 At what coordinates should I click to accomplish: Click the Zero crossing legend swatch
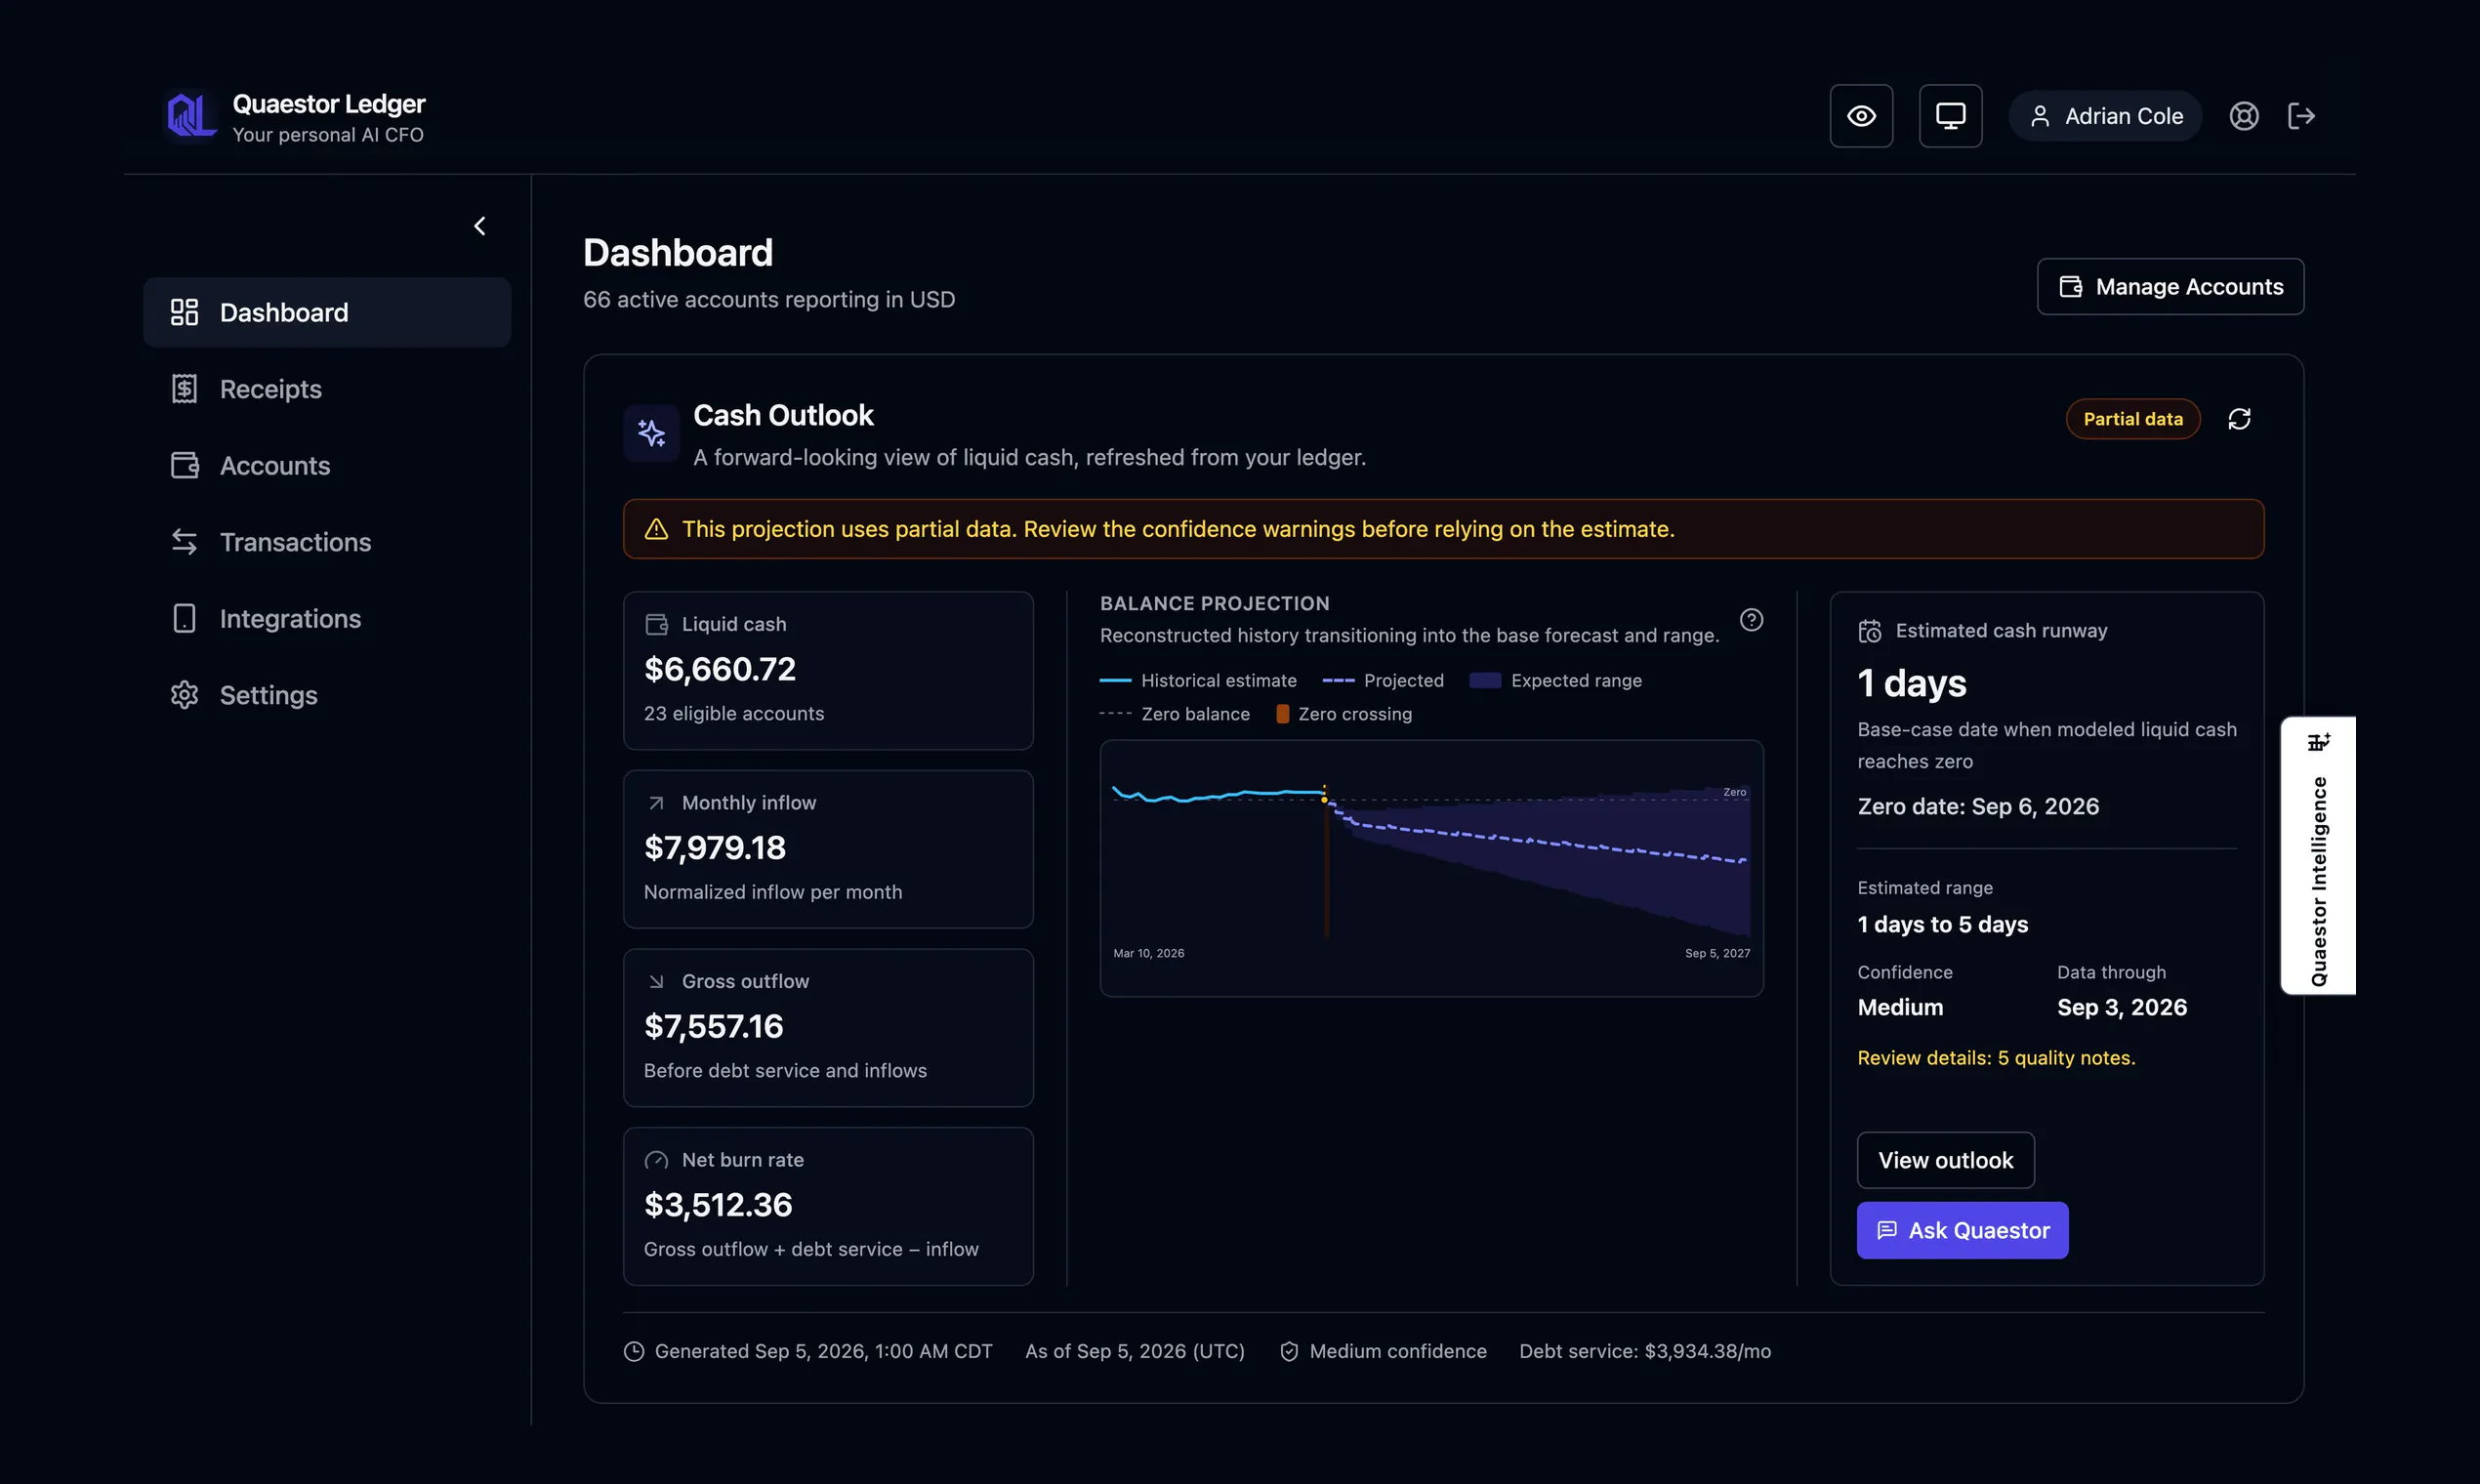pyautogui.click(x=1282, y=714)
